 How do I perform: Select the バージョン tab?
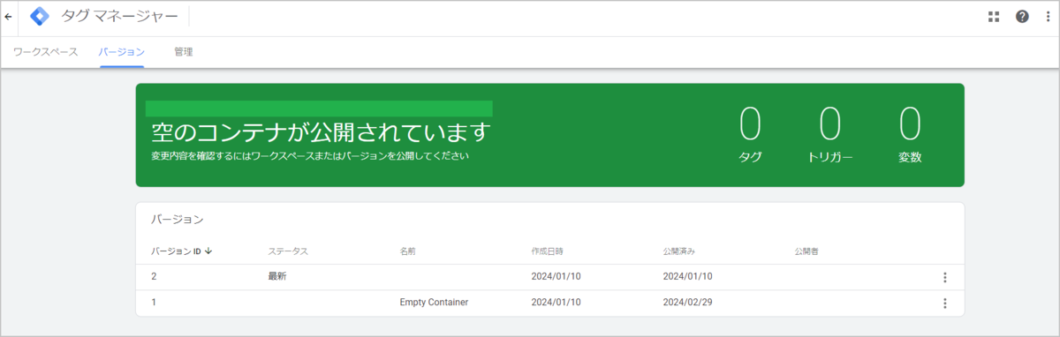(122, 52)
